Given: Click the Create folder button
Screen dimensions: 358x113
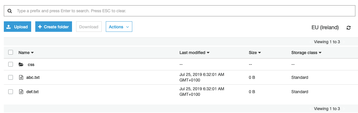Looking at the screenshot, I should [x=53, y=27].
